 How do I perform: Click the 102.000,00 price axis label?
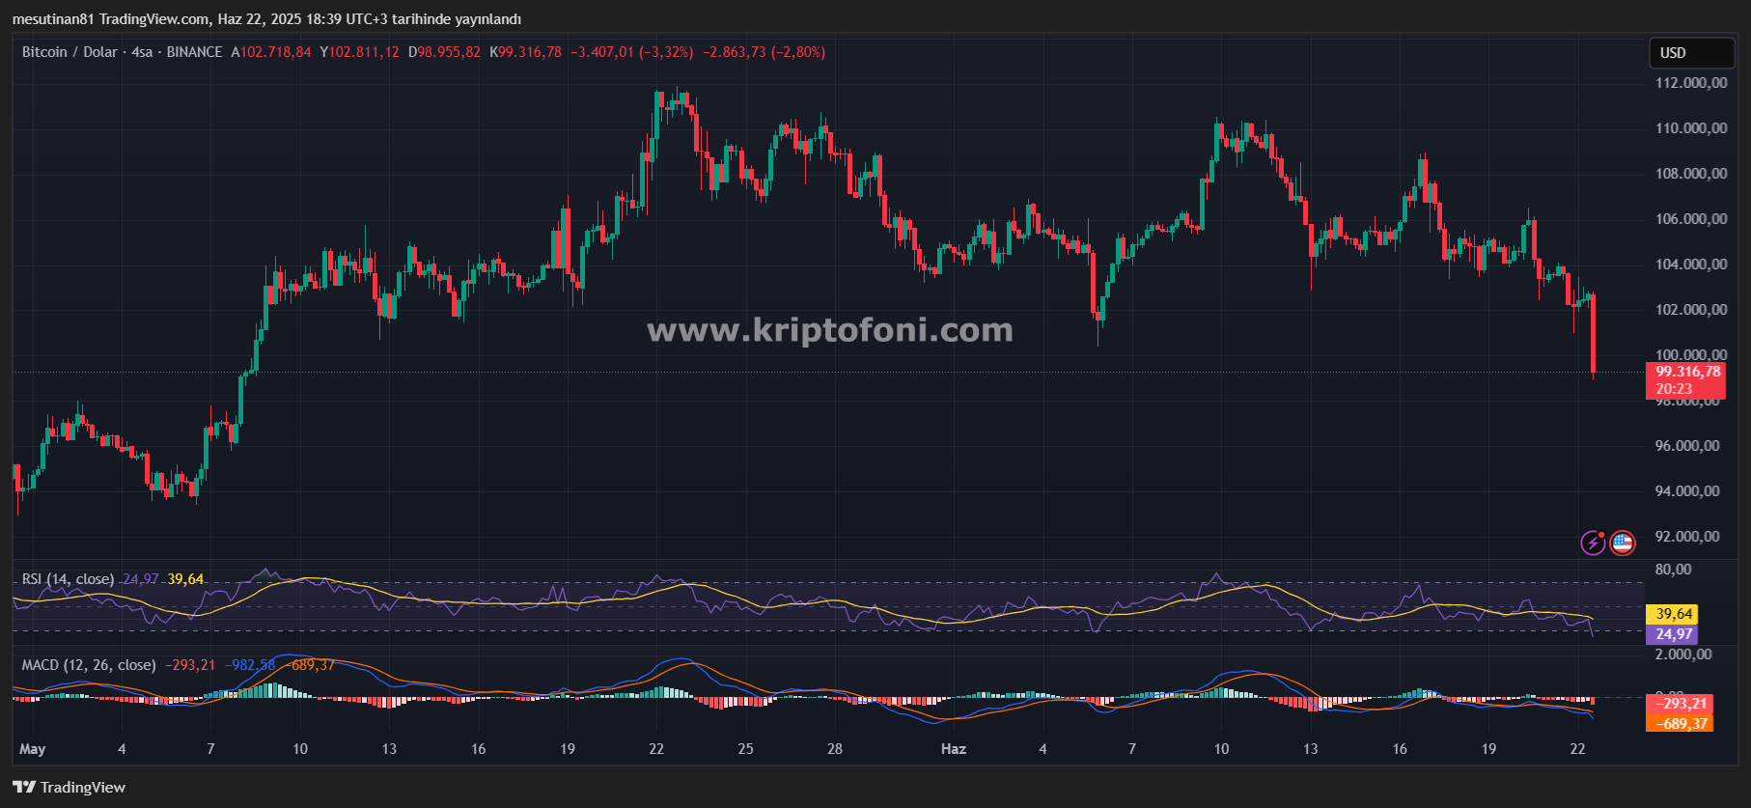coord(1691,310)
